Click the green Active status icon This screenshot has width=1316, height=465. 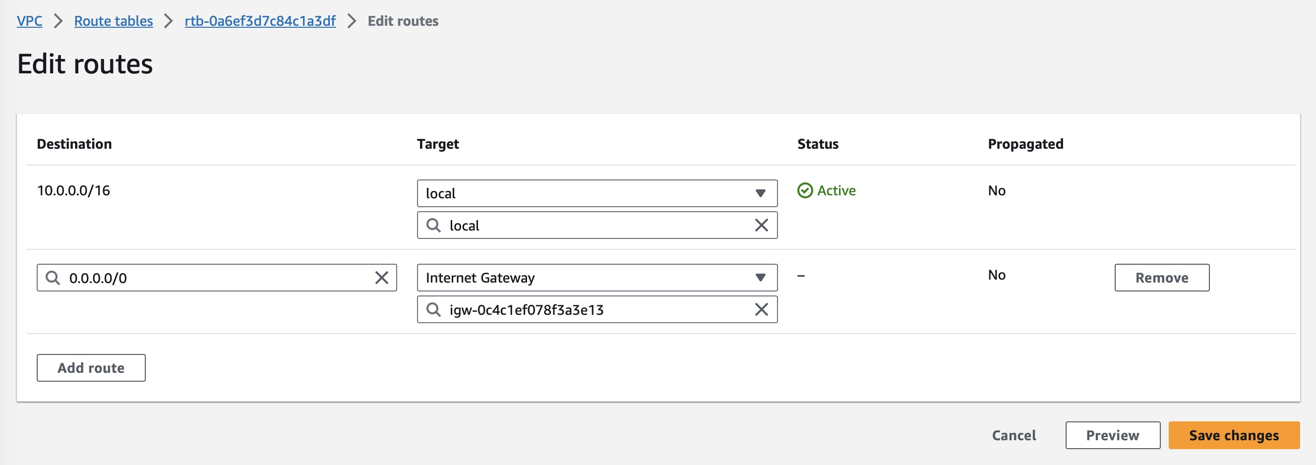pos(805,190)
